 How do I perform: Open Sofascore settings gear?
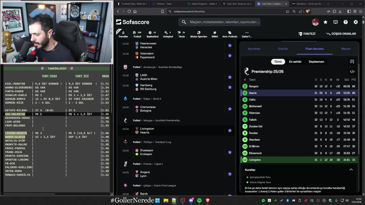(x=356, y=22)
